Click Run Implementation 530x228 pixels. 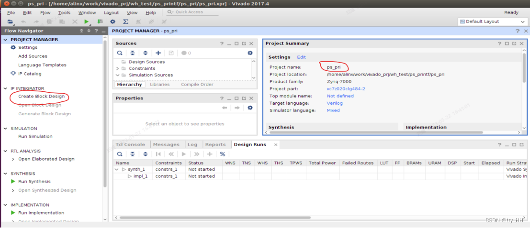click(x=41, y=213)
